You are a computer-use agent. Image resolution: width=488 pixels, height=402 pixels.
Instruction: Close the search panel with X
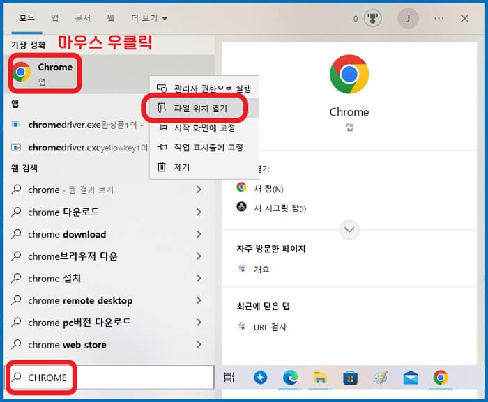464,18
